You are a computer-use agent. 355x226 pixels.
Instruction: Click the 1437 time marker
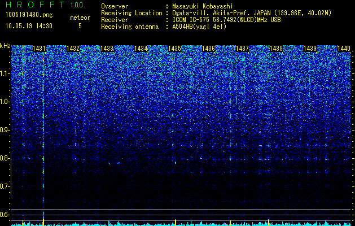tap(242, 49)
